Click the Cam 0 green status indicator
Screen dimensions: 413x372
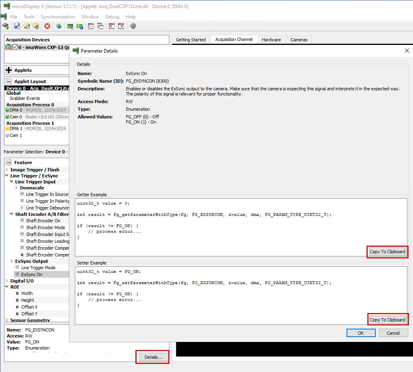pos(7,117)
